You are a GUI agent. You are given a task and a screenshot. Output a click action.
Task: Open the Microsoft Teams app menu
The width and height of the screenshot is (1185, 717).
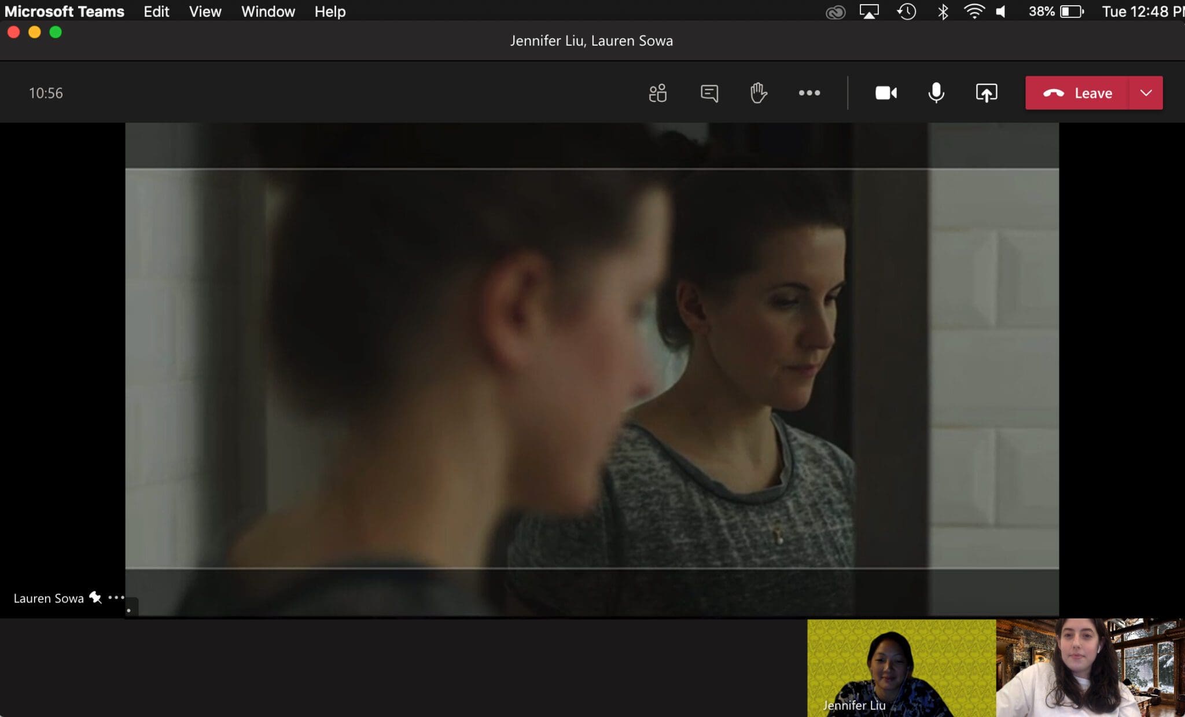point(64,12)
